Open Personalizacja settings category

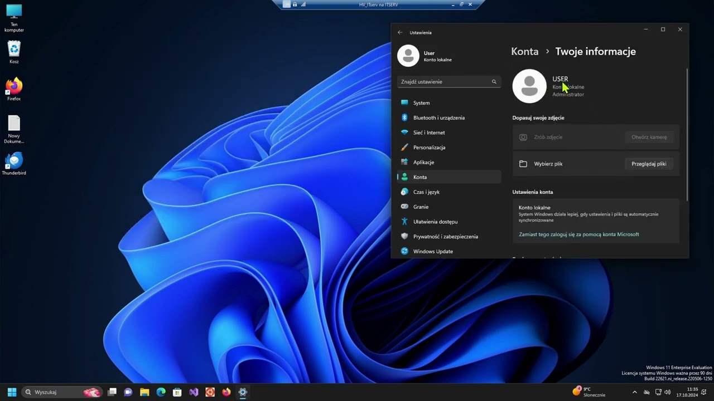point(429,148)
